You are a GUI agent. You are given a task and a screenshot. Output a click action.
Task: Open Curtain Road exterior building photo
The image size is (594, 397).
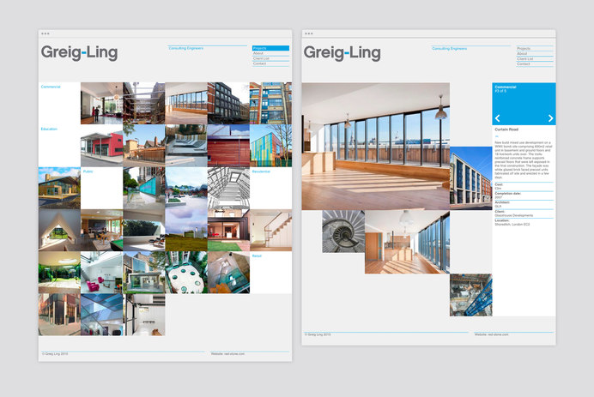(471, 178)
